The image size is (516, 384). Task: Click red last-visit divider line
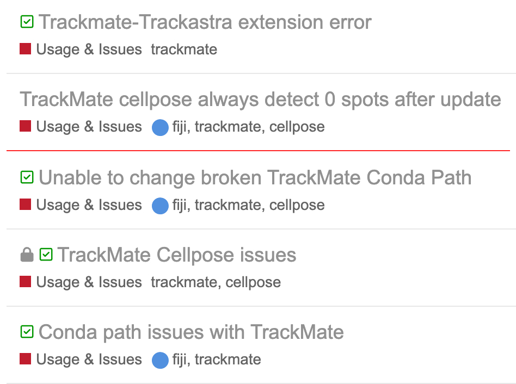point(258,150)
